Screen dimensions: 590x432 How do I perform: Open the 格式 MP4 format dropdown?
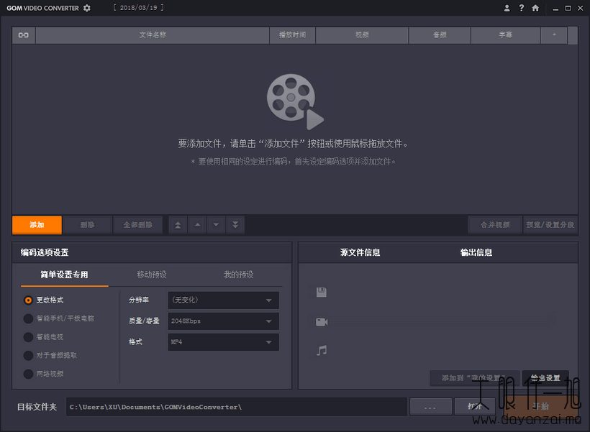click(x=224, y=342)
